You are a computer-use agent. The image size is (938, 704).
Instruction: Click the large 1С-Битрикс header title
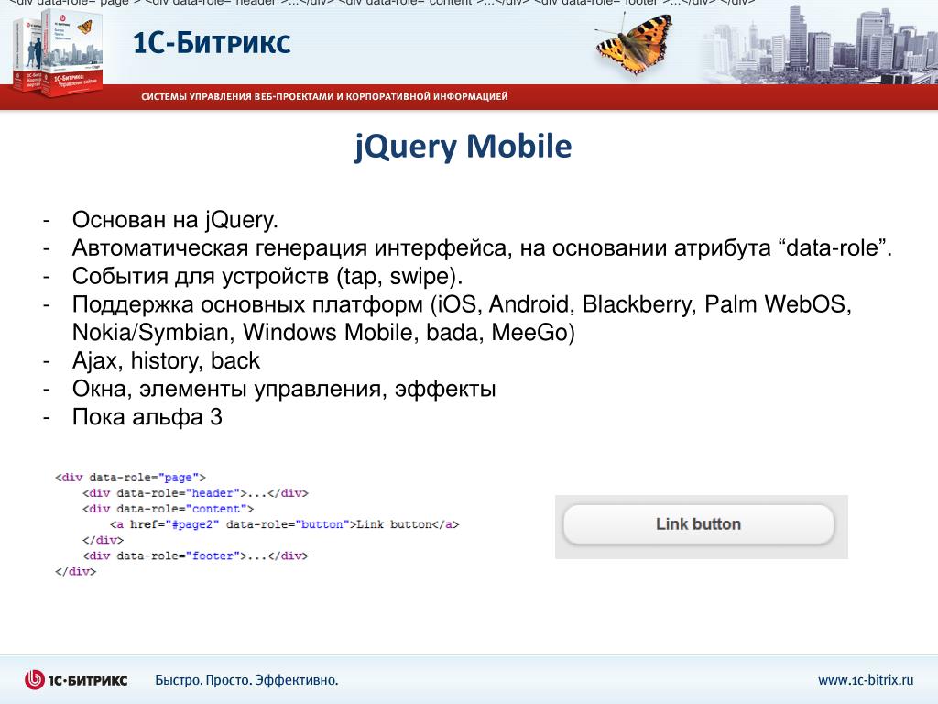click(x=212, y=42)
